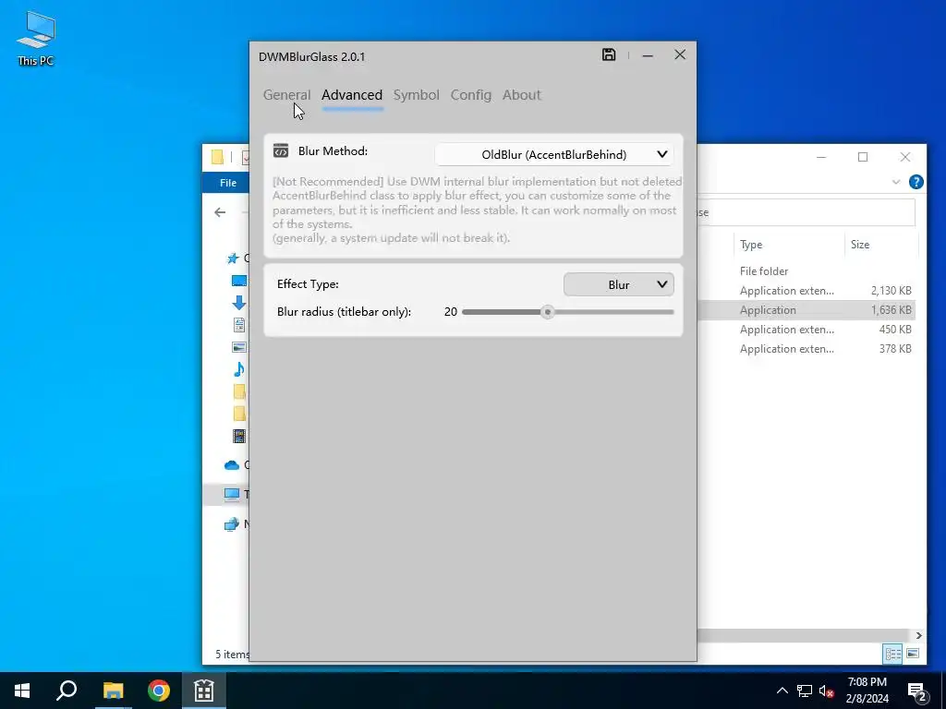Image resolution: width=946 pixels, height=709 pixels.
Task: Open OneDrive cloud in Explorer sidebar
Action: [232, 465]
